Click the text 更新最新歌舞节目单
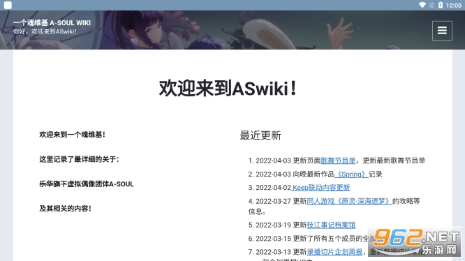 [394, 161]
